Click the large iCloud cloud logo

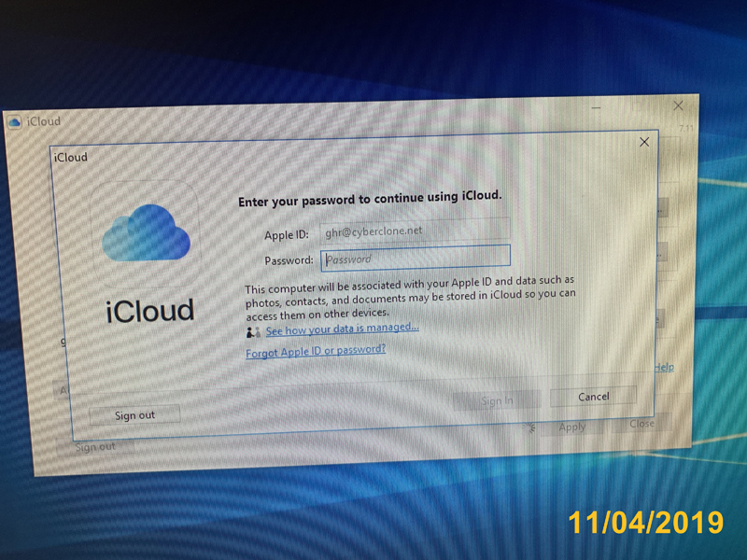pyautogui.click(x=146, y=233)
